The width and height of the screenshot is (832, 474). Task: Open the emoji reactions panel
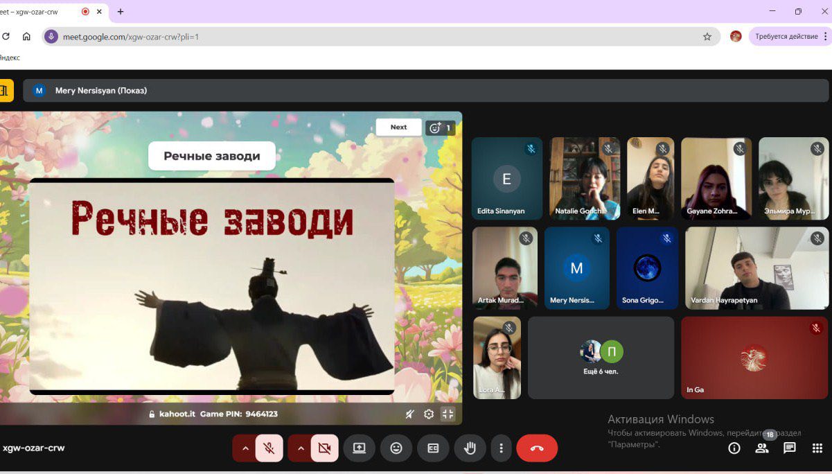(x=396, y=448)
